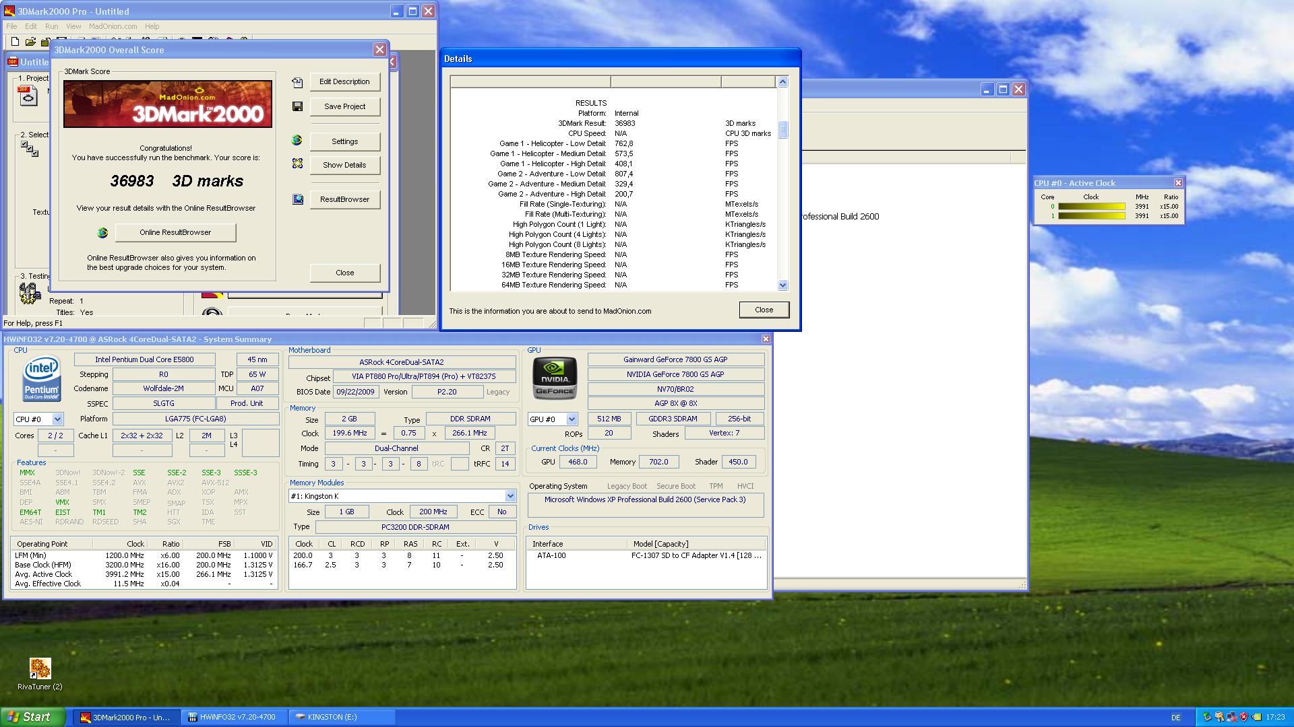
Task: Switch to KINGSTON (E:) taskbar button
Action: click(342, 717)
